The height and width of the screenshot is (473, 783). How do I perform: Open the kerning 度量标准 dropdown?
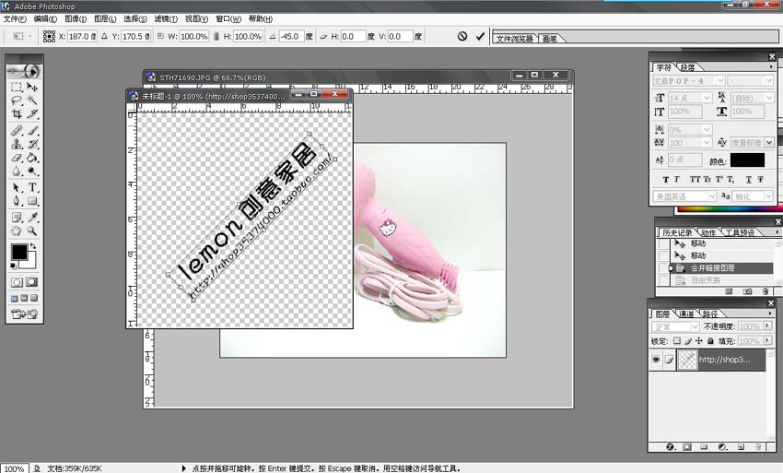[769, 143]
